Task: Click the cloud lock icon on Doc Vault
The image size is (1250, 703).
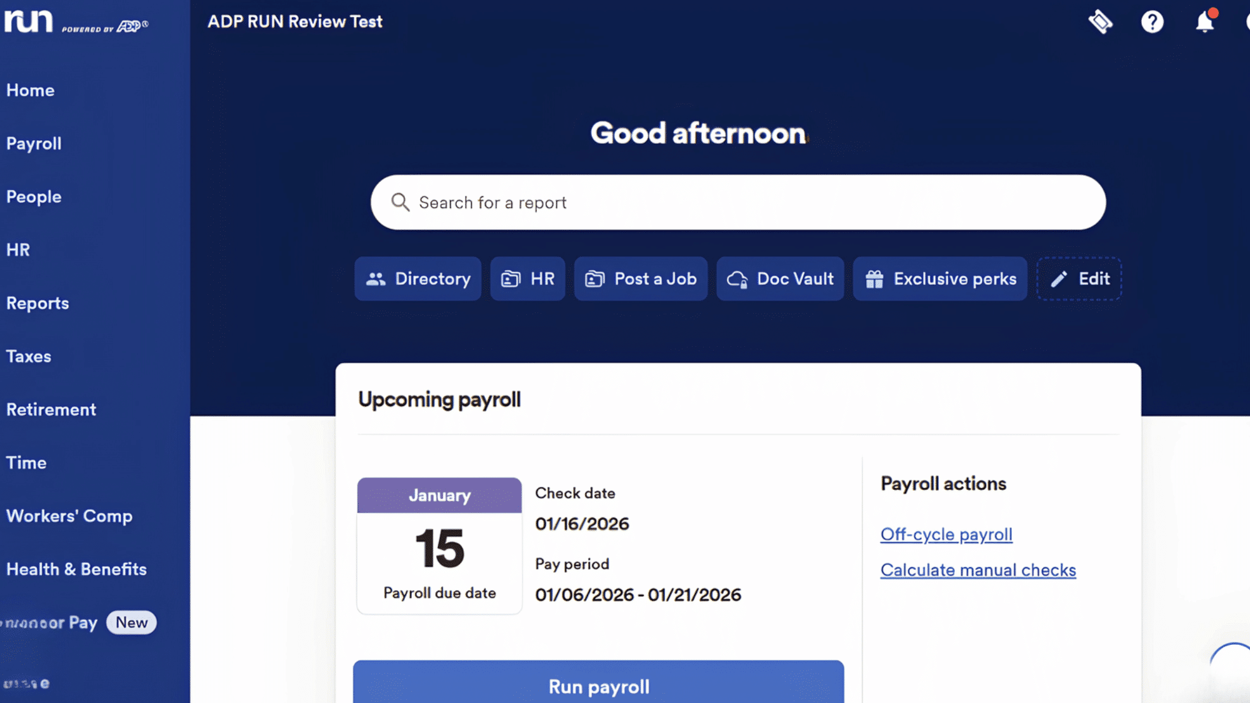Action: [x=737, y=279]
